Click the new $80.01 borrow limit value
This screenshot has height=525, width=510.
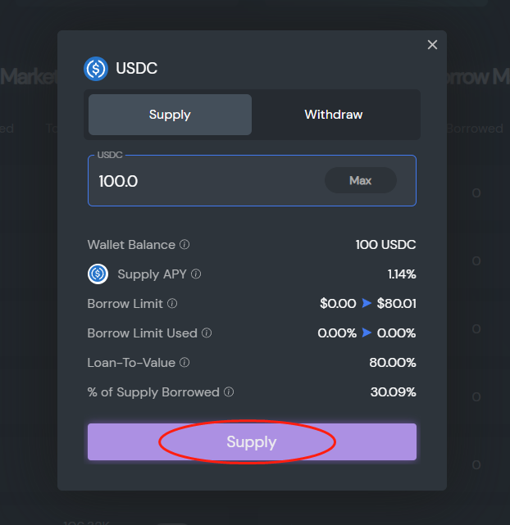pyautogui.click(x=396, y=304)
